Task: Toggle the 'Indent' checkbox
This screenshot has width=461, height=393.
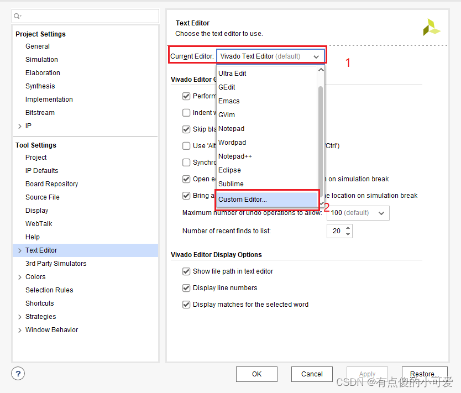Action: [186, 113]
